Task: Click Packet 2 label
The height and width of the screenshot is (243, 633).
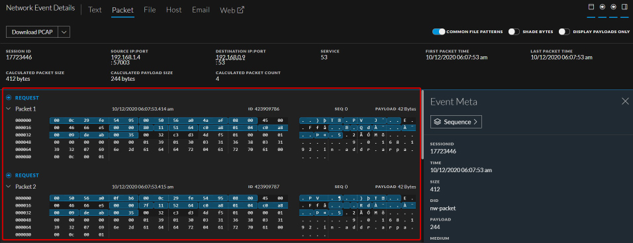Action: tap(26, 187)
